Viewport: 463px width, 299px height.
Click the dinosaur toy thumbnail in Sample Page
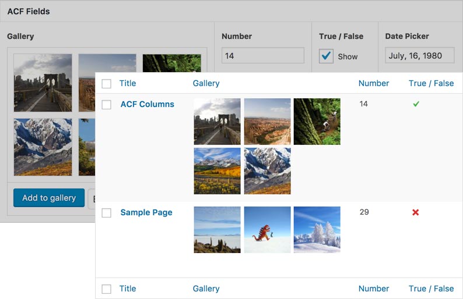pos(267,230)
